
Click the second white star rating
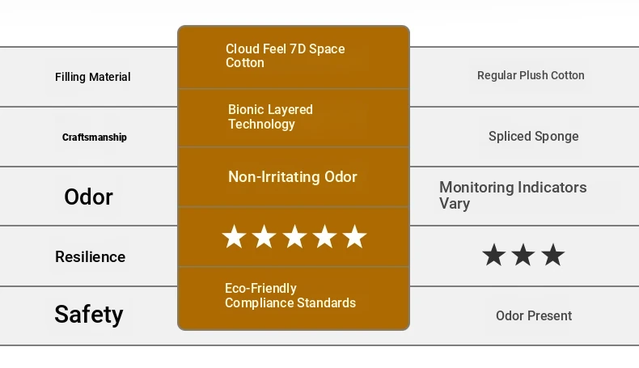click(x=264, y=236)
